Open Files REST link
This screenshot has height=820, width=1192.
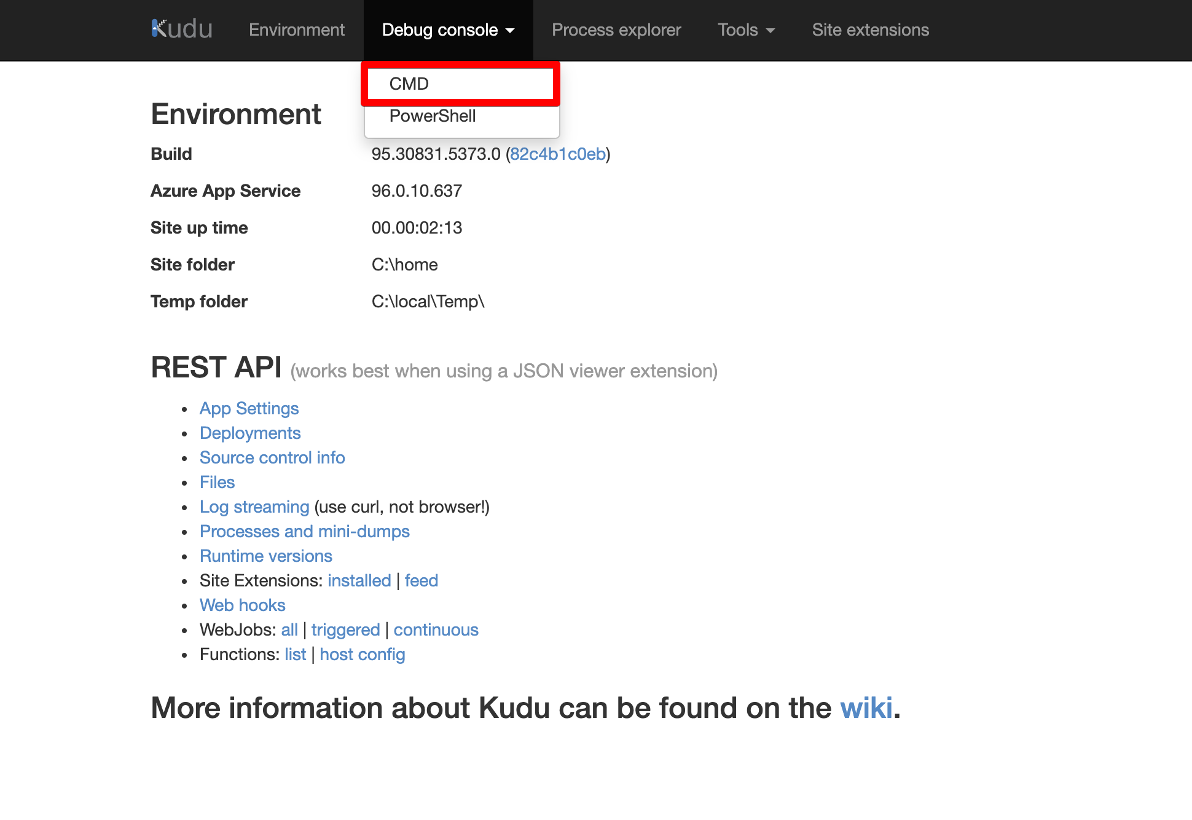[217, 482]
